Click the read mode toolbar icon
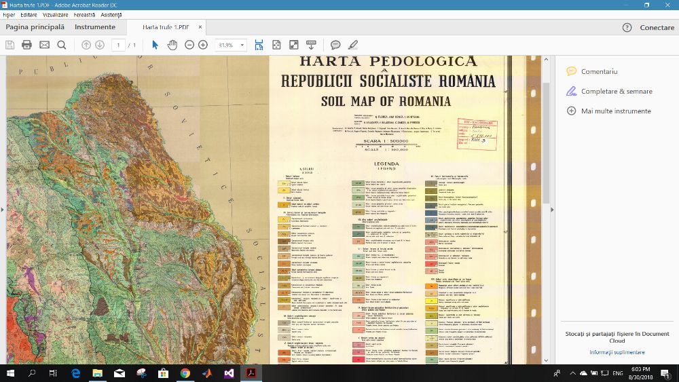This screenshot has height=382, width=679. (311, 45)
